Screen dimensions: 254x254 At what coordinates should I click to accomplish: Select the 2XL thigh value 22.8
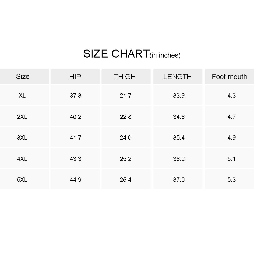click(126, 117)
